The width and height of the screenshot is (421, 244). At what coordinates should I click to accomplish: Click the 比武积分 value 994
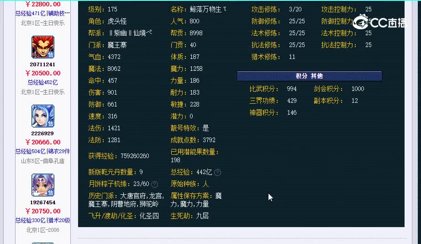292,89
